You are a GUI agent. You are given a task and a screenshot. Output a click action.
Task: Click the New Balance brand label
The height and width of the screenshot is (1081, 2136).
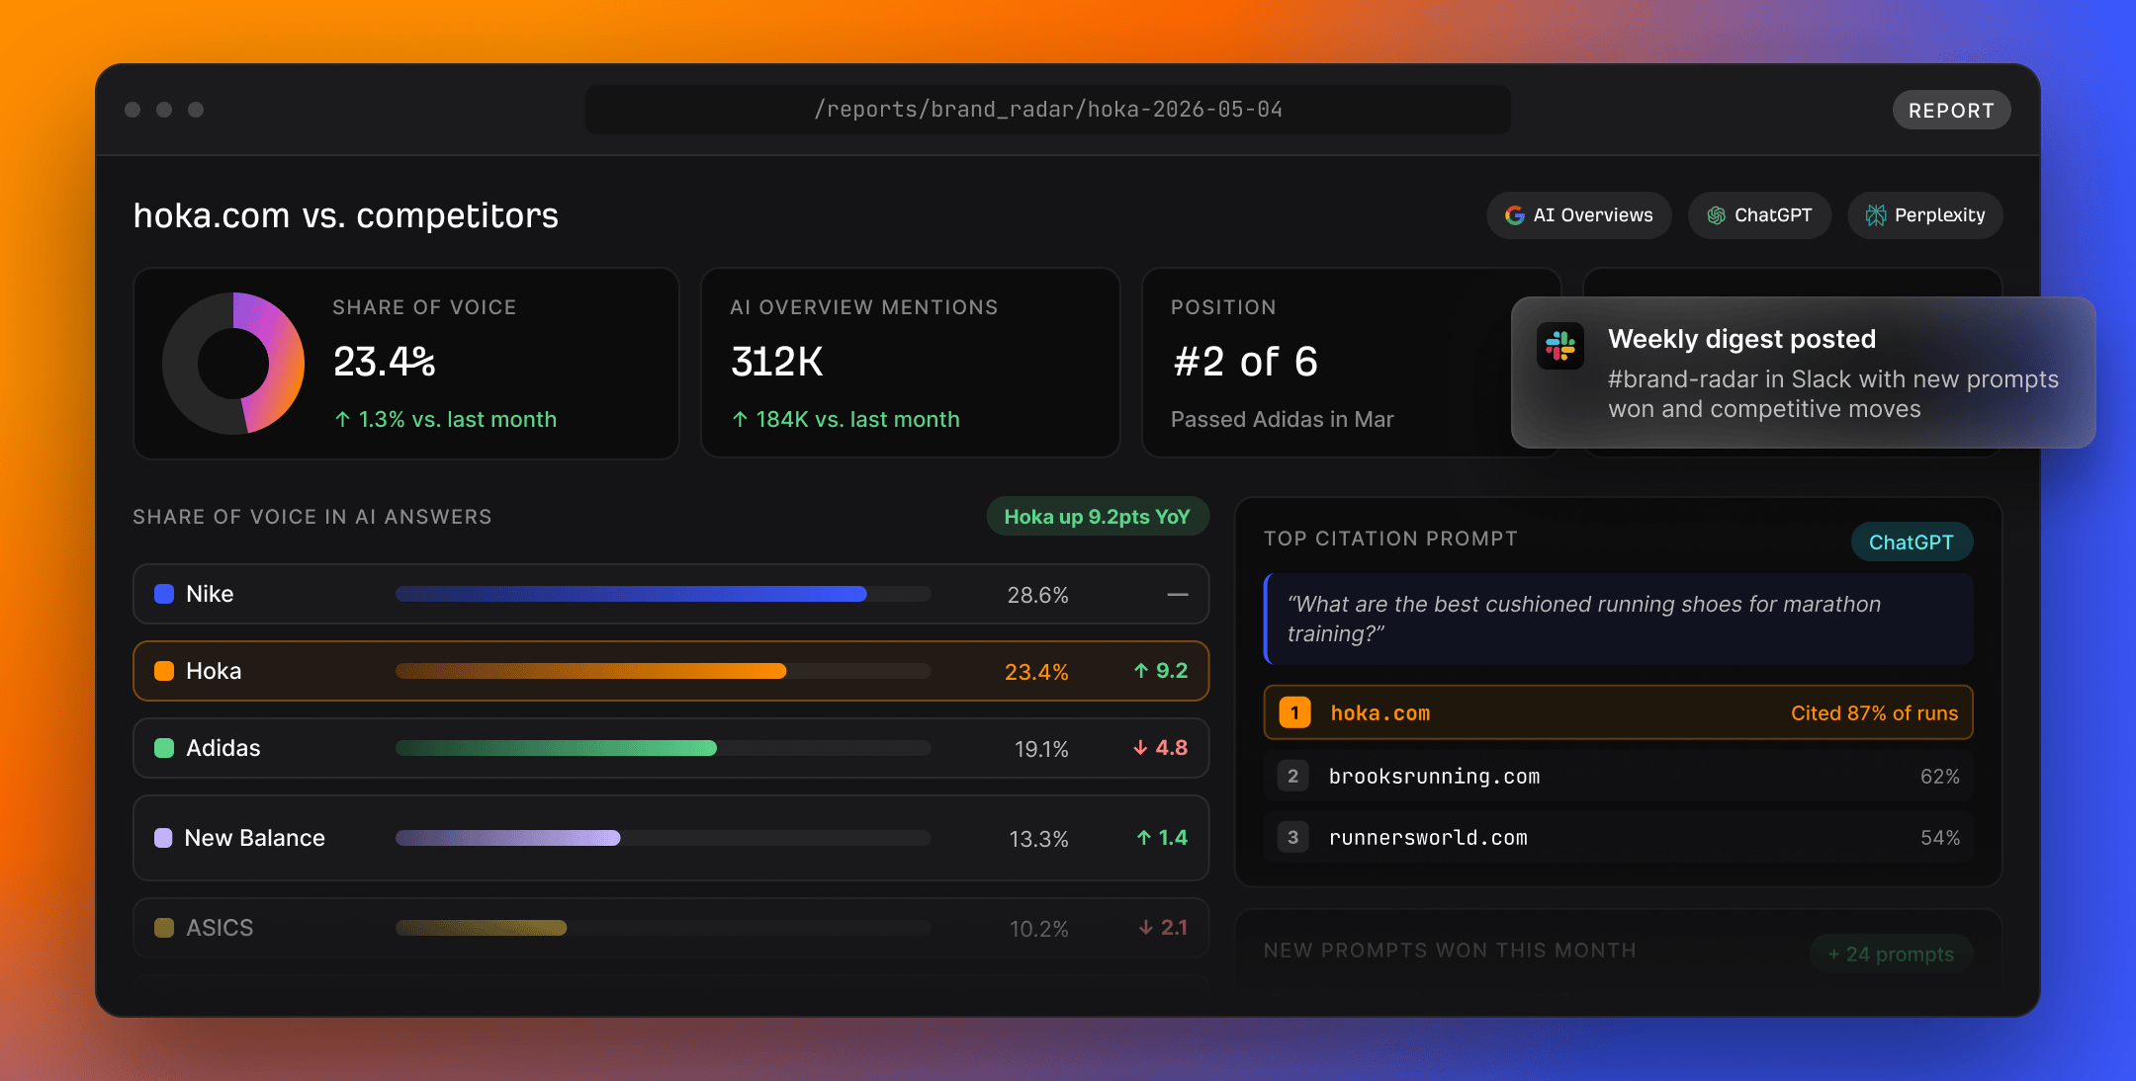tap(254, 838)
